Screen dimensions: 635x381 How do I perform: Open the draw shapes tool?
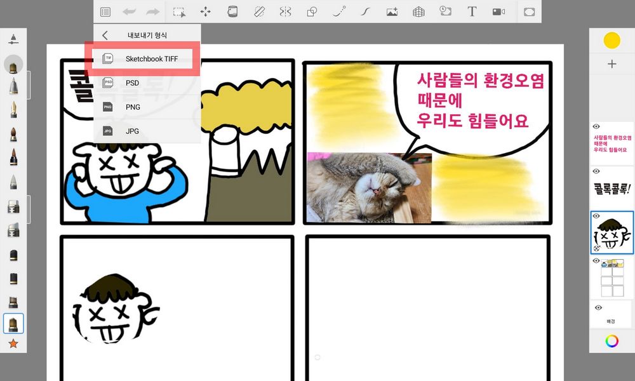(312, 11)
